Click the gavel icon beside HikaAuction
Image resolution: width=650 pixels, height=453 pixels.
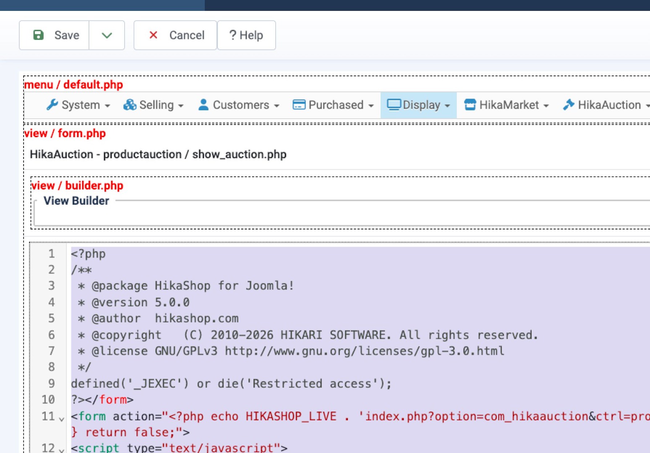[x=569, y=105]
